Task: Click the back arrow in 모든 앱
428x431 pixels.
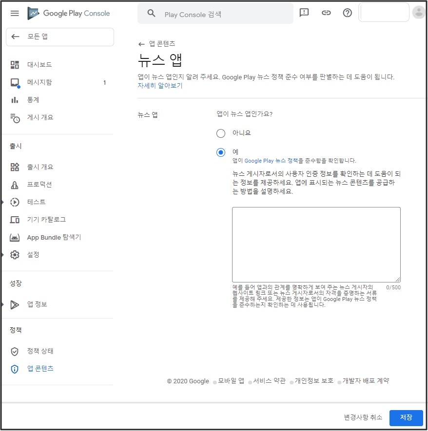Action: click(x=16, y=37)
